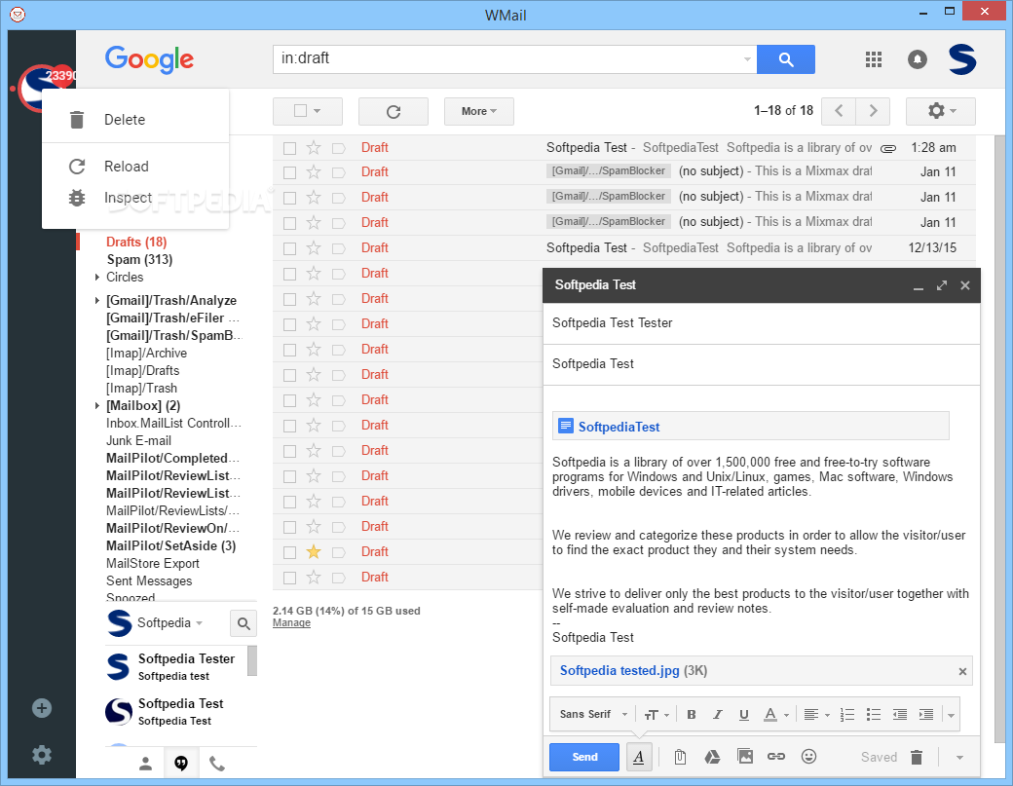1013x786 pixels.
Task: Insert a numbered list
Action: click(847, 714)
